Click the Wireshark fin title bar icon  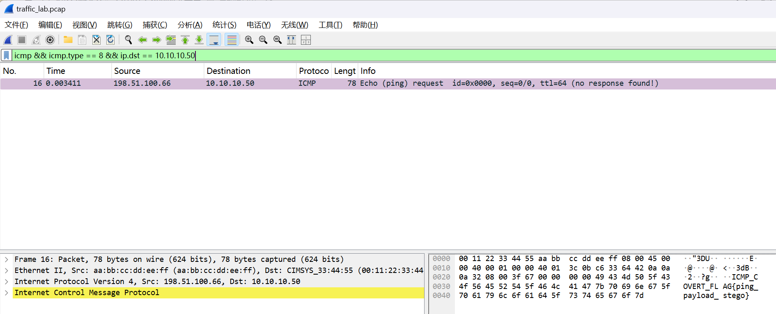coord(9,9)
